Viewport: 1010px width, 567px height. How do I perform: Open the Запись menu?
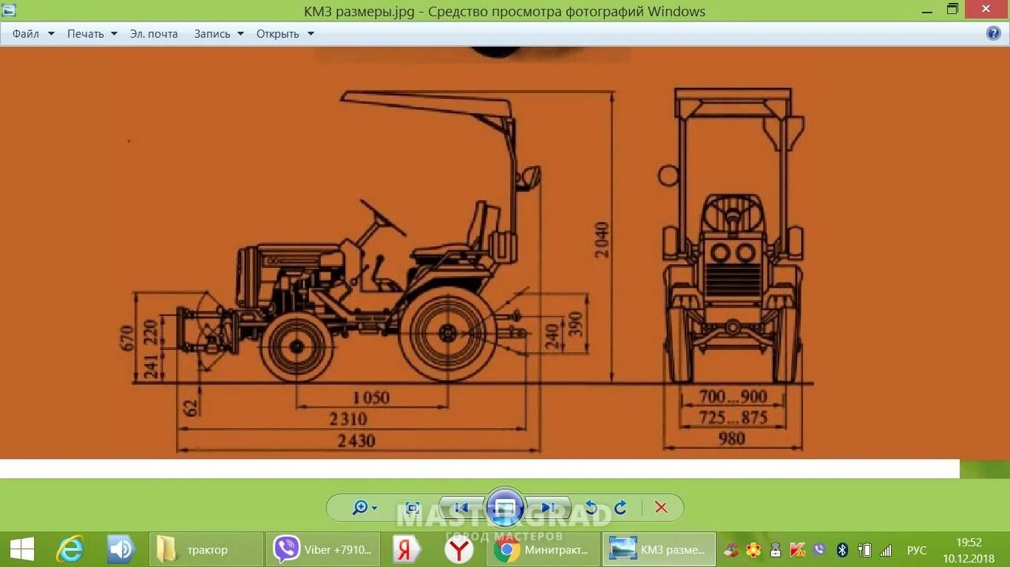point(212,34)
